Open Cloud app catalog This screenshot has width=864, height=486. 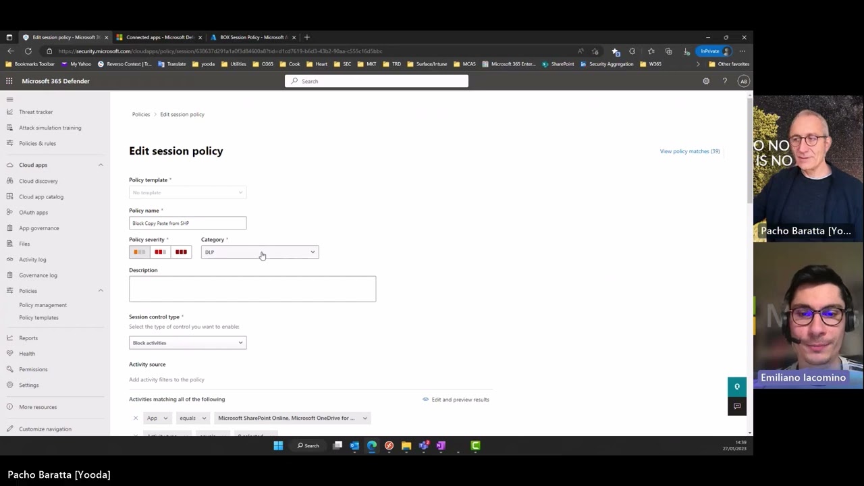pyautogui.click(x=41, y=196)
